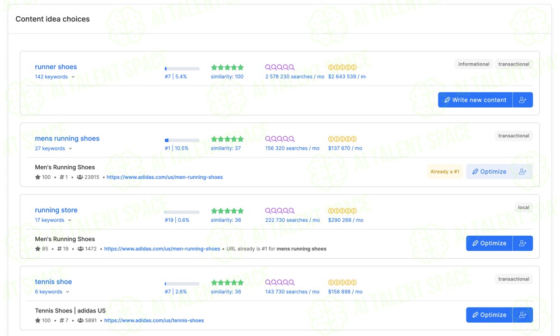Click the transactional tag on mens running shoes card
This screenshot has width=560, height=336.
click(514, 136)
